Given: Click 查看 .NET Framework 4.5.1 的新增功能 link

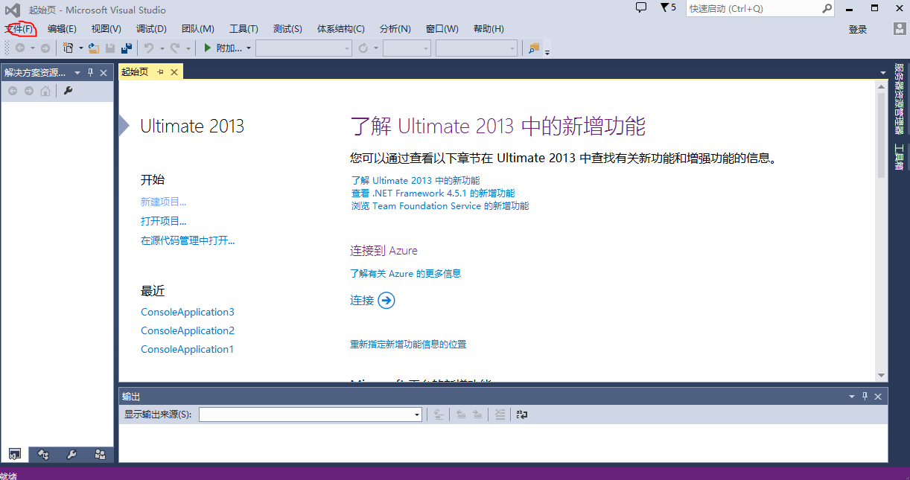Looking at the screenshot, I should tap(433, 193).
